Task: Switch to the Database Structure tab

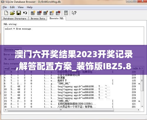Action: pos(15,18)
